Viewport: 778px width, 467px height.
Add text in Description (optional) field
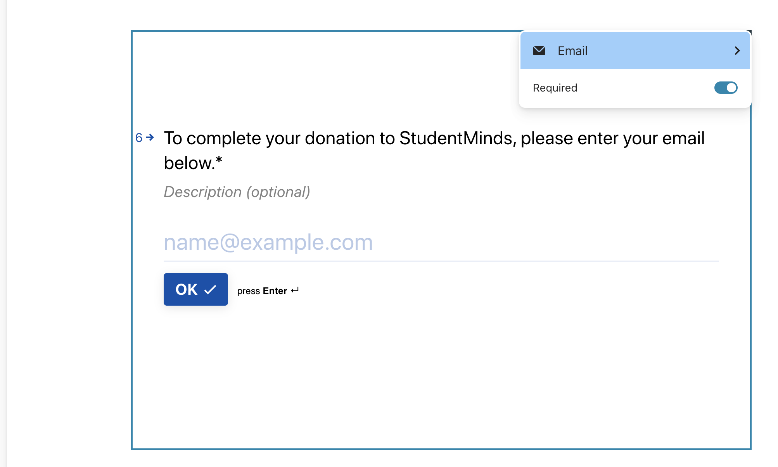click(x=237, y=192)
